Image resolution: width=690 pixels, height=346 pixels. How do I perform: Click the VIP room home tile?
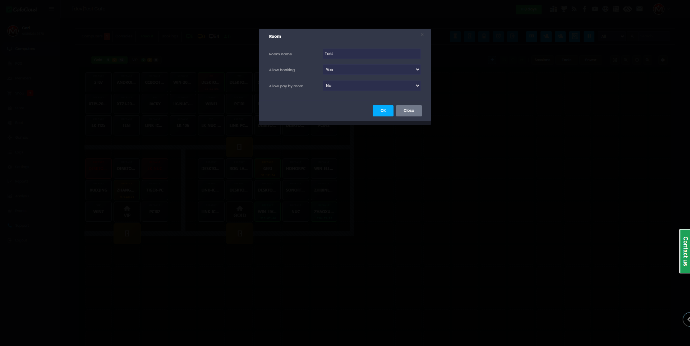pos(127,212)
